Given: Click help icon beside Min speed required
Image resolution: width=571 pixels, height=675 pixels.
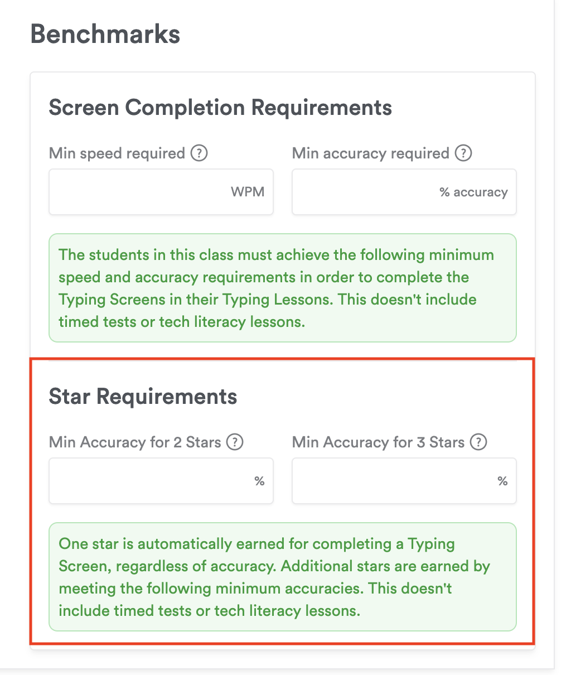Looking at the screenshot, I should click(x=199, y=153).
